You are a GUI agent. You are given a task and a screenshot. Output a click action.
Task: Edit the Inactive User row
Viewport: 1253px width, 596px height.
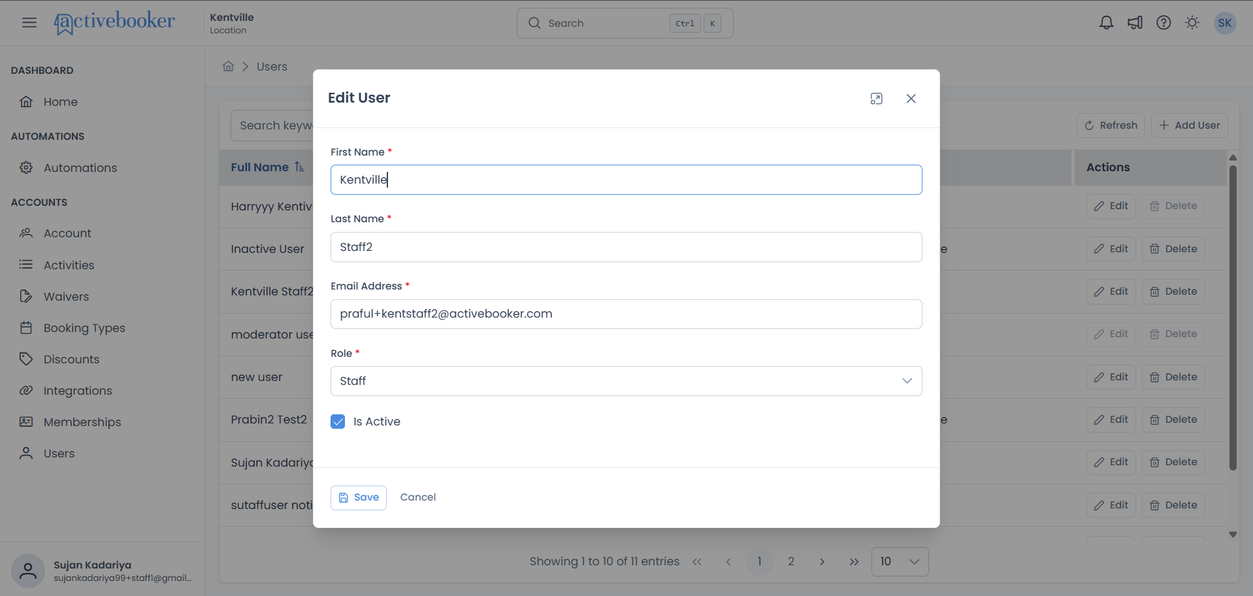click(1111, 249)
